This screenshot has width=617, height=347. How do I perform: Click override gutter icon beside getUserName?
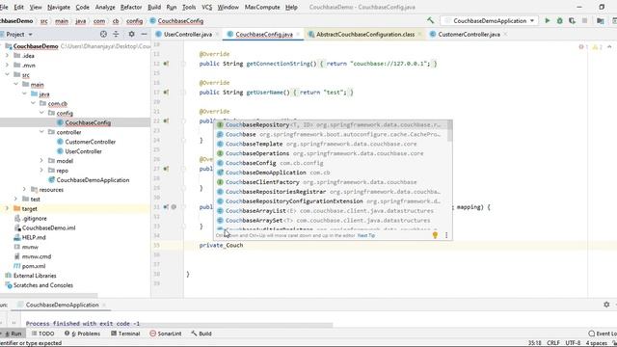pyautogui.click(x=166, y=93)
